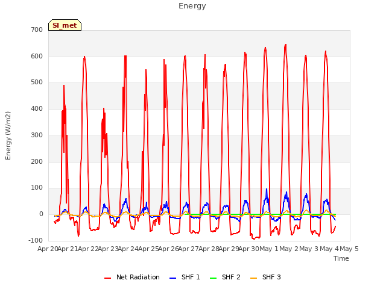Click the Apr 22 x-axis date label
This screenshot has width=386, height=289.
pyautogui.click(x=88, y=249)
